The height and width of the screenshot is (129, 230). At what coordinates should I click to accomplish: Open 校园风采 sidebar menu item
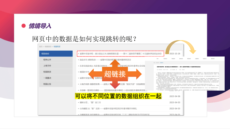click(56, 72)
